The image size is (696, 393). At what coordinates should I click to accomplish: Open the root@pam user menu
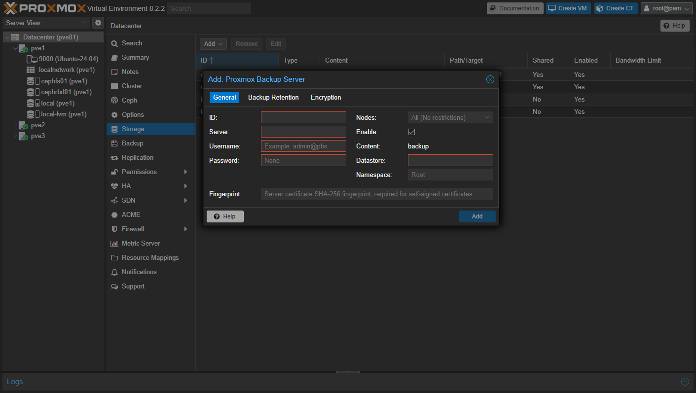(x=666, y=8)
